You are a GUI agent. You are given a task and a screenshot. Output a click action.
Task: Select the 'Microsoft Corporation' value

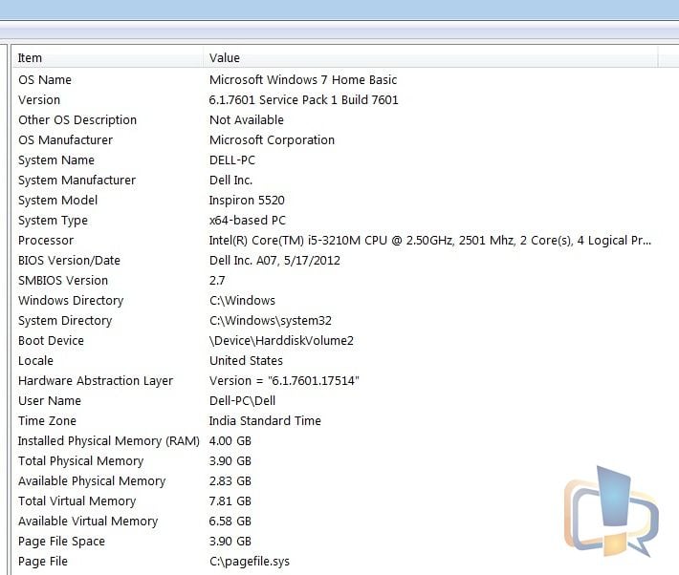272,140
